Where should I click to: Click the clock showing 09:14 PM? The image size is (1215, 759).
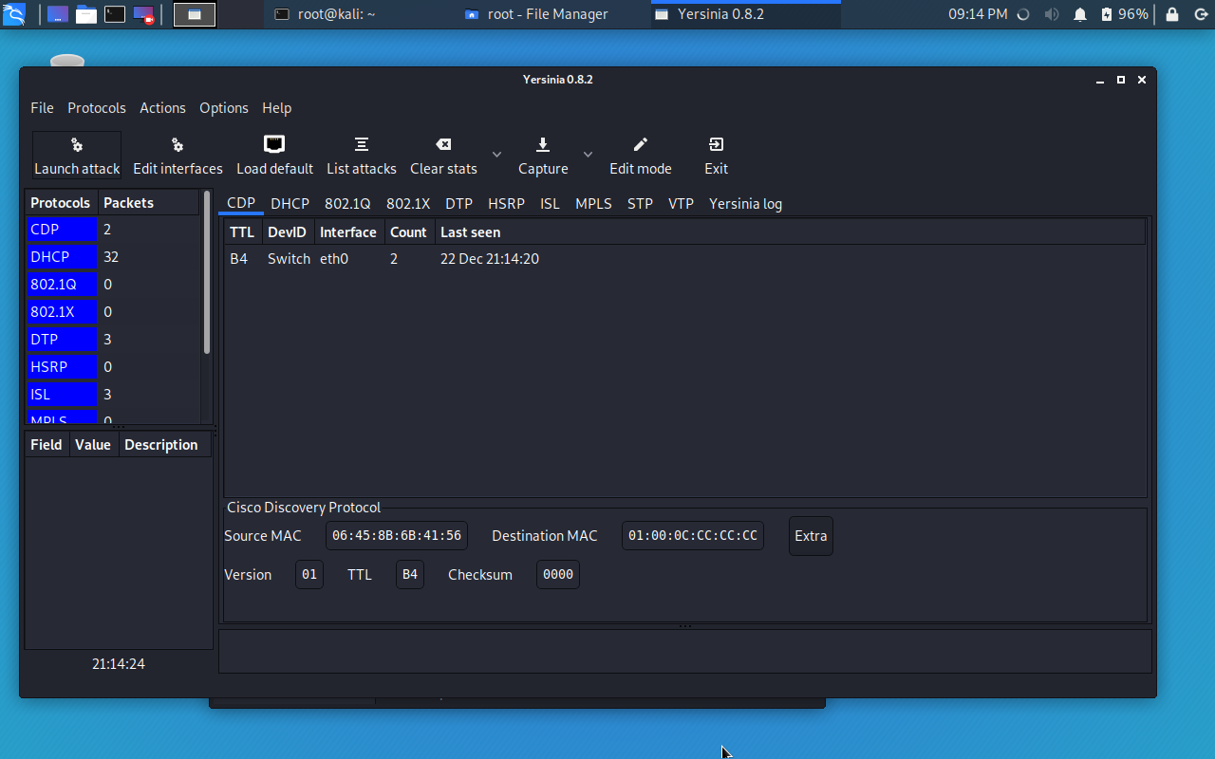click(x=978, y=14)
